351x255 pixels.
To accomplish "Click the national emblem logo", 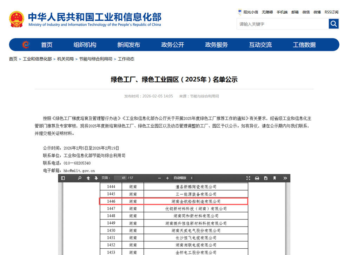I will click(x=16, y=19).
